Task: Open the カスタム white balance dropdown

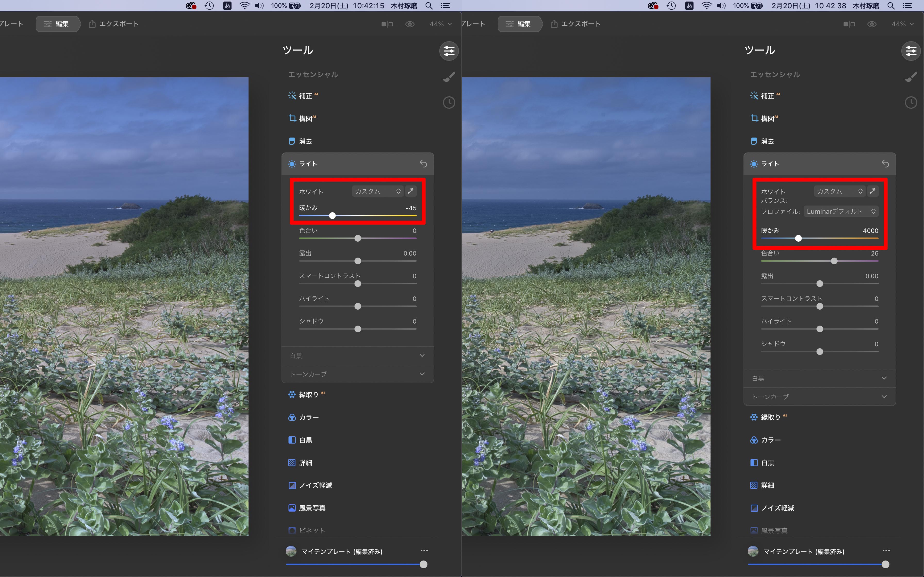Action: click(x=377, y=191)
